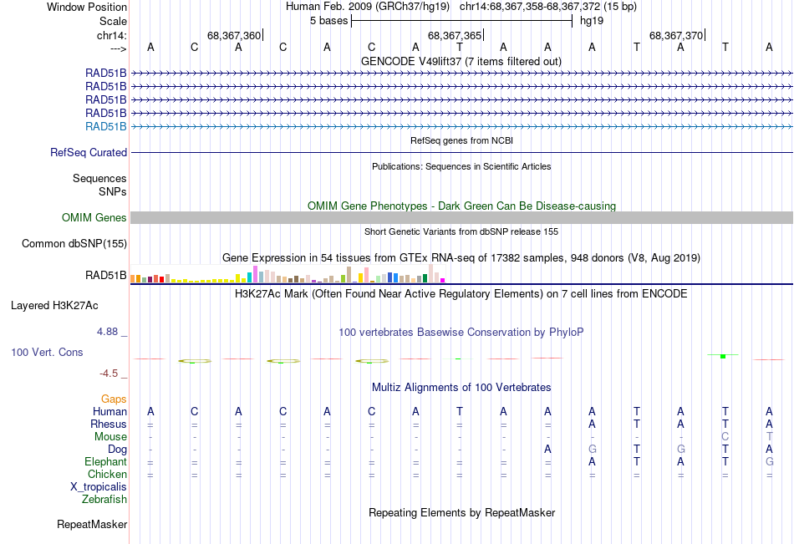The height and width of the screenshot is (544, 794).
Task: Click the orange Gaps row label
Action: point(114,399)
